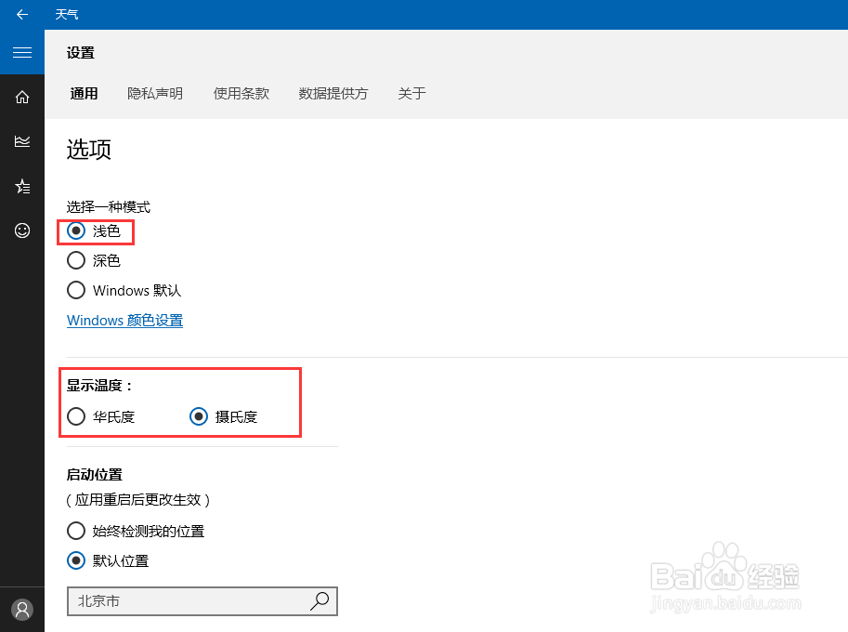Screen dimensions: 848x632
Task: Open the Forecast home page icon
Action: (22, 97)
